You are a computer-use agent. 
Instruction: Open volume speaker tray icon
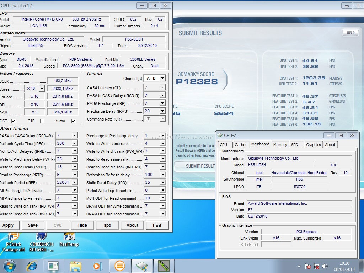(325, 266)
